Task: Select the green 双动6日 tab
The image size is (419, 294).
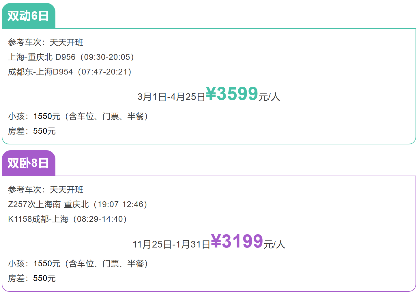Action: coord(28,16)
